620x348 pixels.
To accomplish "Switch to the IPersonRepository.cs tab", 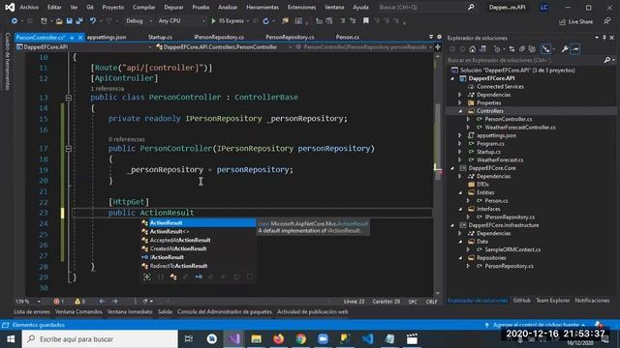I will (219, 37).
